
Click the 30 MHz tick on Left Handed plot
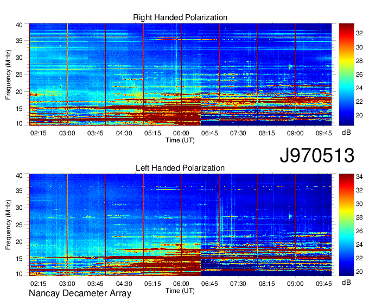19,208
